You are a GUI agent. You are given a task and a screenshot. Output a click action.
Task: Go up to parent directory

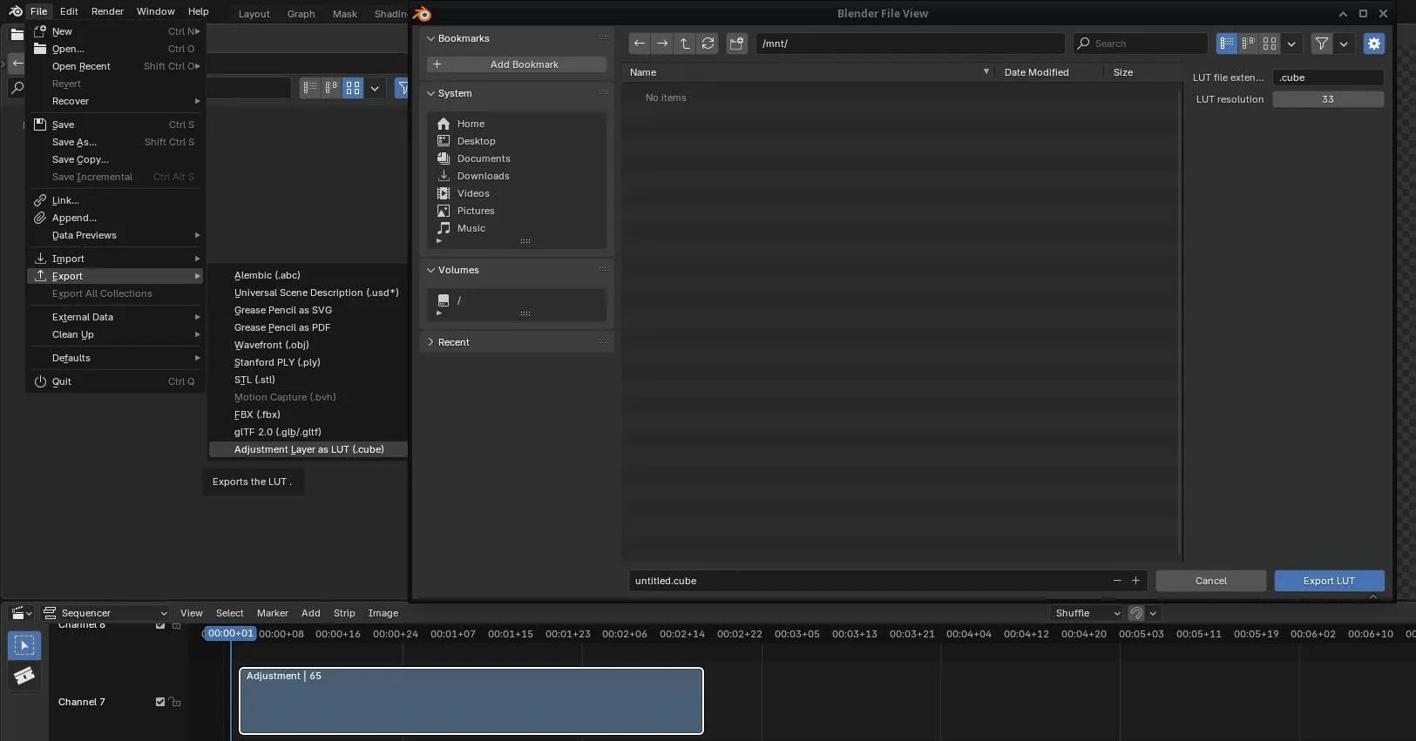685,44
